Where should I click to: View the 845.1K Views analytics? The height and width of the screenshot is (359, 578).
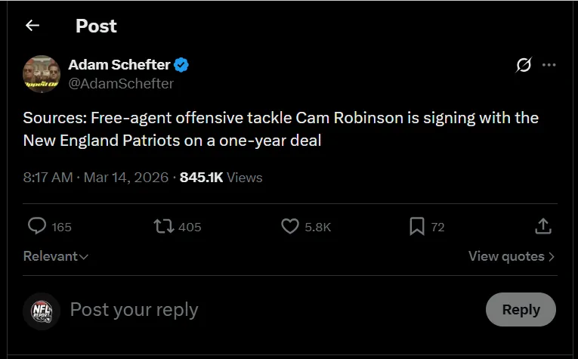click(x=221, y=178)
